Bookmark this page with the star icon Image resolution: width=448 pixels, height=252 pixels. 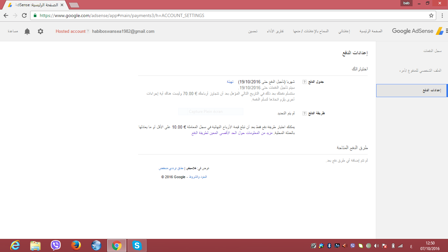click(431, 15)
